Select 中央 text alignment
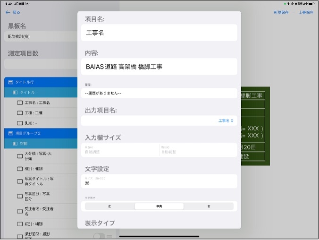This screenshot has height=240, width=319. tap(159, 206)
